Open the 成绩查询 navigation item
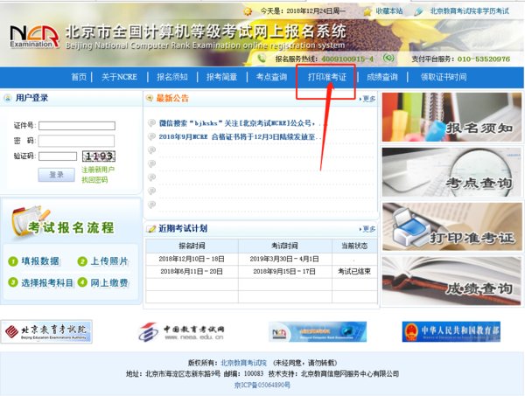The image size is (525, 396). click(x=382, y=77)
